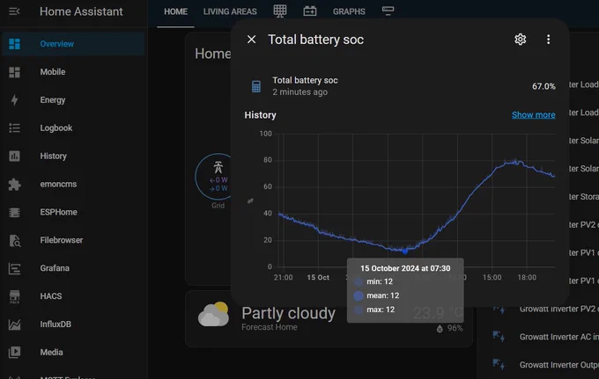Open the Filebrowser icon
The height and width of the screenshot is (379, 599).
(14, 241)
